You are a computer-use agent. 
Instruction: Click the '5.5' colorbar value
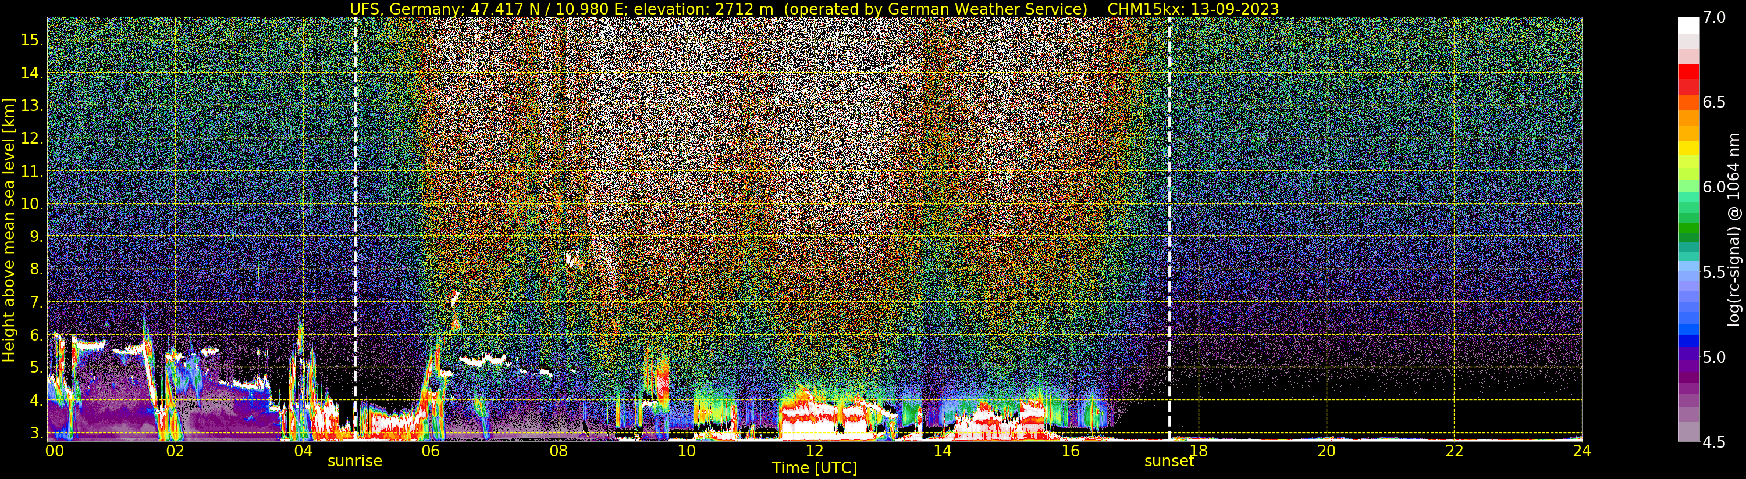pos(1714,273)
